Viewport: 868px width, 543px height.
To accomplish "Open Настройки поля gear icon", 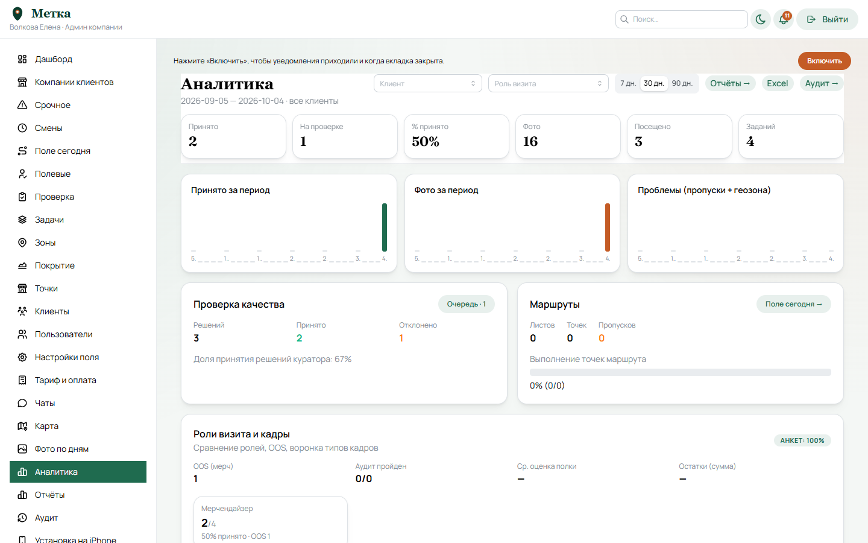I will (x=22, y=357).
